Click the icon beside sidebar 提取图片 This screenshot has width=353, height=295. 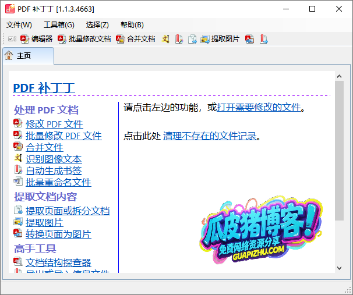pyautogui.click(x=18, y=222)
